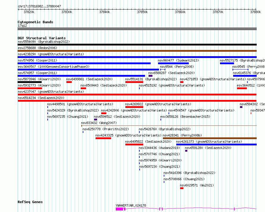Click nsv5426760 (ByrskaBishop2022) label
This screenshot has height=212, width=265.
pyautogui.click(x=165, y=129)
